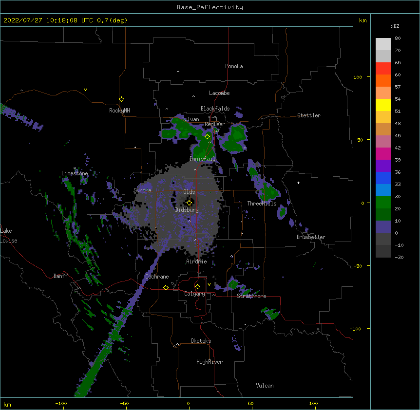Click the yellow 51-54 dBZ legend swatch
420x410 pixels.
pyautogui.click(x=383, y=105)
